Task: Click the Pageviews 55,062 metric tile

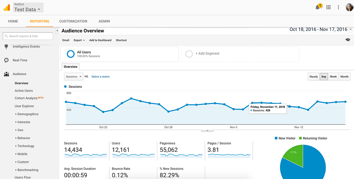Action: click(x=181, y=150)
